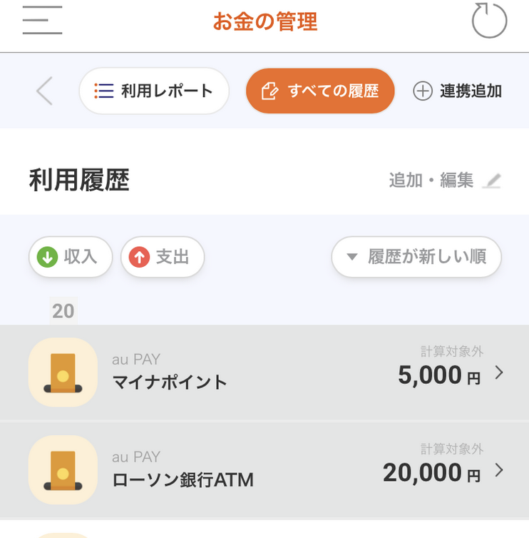The height and width of the screenshot is (538, 529).
Task: Open the 履歴が新しい順 sort dropdown
Action: click(416, 257)
